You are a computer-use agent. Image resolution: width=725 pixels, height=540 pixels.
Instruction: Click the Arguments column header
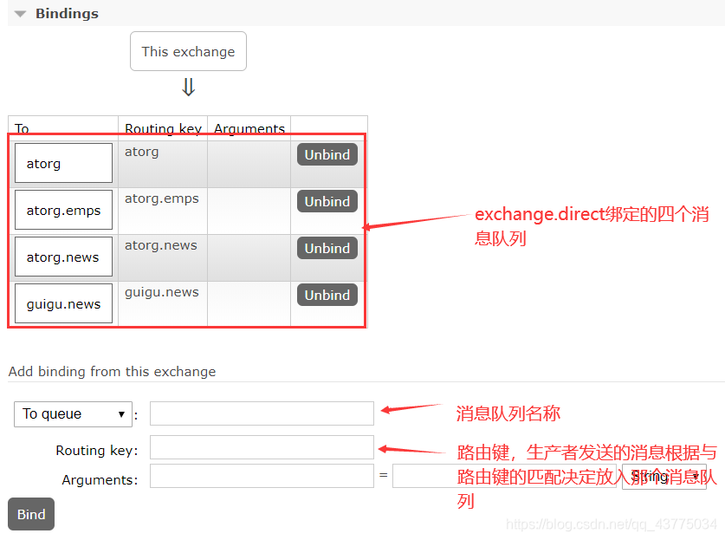pos(249,128)
